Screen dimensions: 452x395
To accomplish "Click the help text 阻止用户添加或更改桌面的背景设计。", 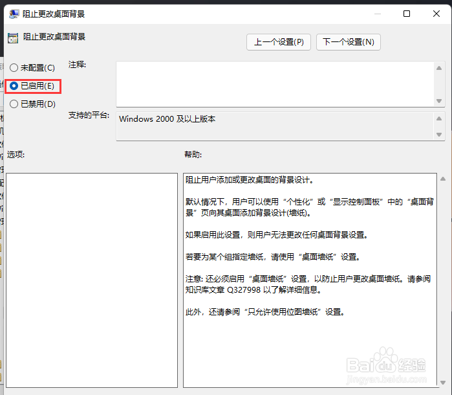I will (x=250, y=180).
